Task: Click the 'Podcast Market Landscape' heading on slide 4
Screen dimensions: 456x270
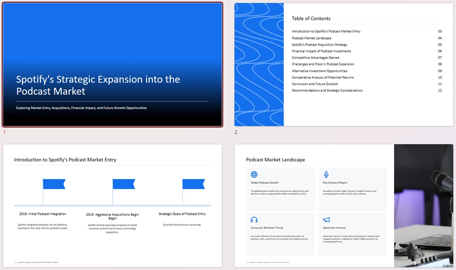Action: pyautogui.click(x=275, y=160)
